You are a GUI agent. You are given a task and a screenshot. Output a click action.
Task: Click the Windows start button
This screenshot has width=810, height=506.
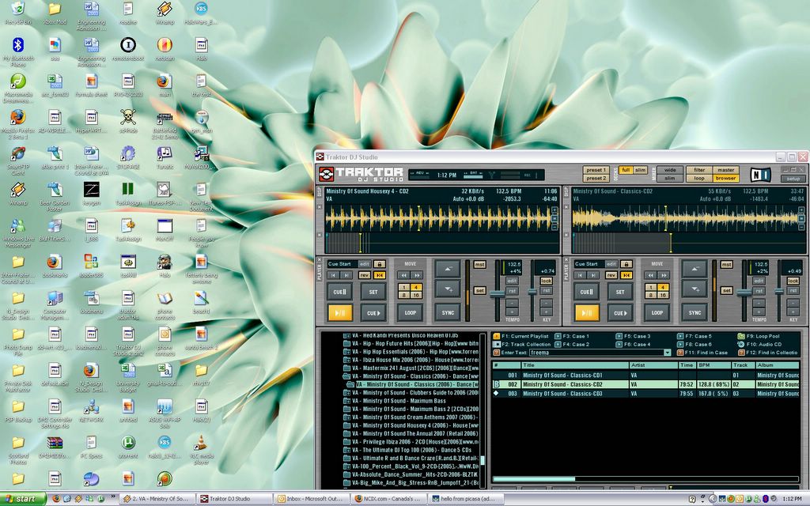[23, 499]
